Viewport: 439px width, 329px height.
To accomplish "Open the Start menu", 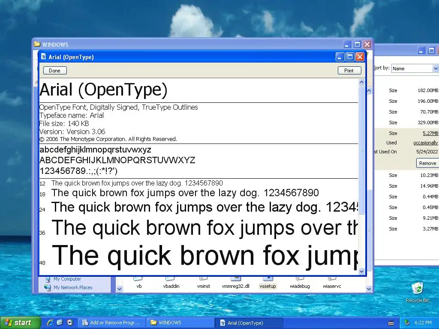I will tap(20, 323).
